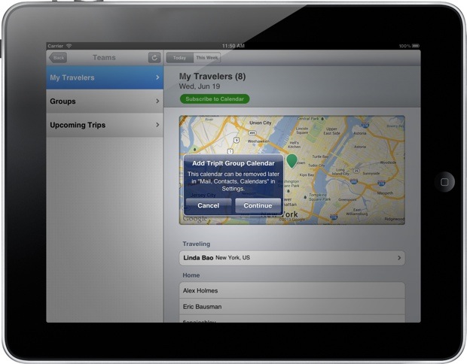Tap the Teams title in navigation bar
Image resolution: width=467 pixels, height=364 pixels.
click(x=104, y=58)
